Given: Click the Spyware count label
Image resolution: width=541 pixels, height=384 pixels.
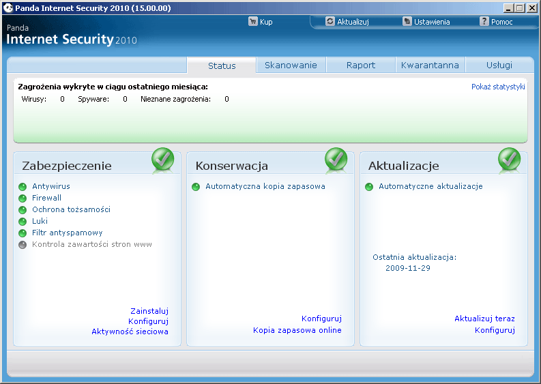Looking at the screenshot, I should tap(93, 100).
